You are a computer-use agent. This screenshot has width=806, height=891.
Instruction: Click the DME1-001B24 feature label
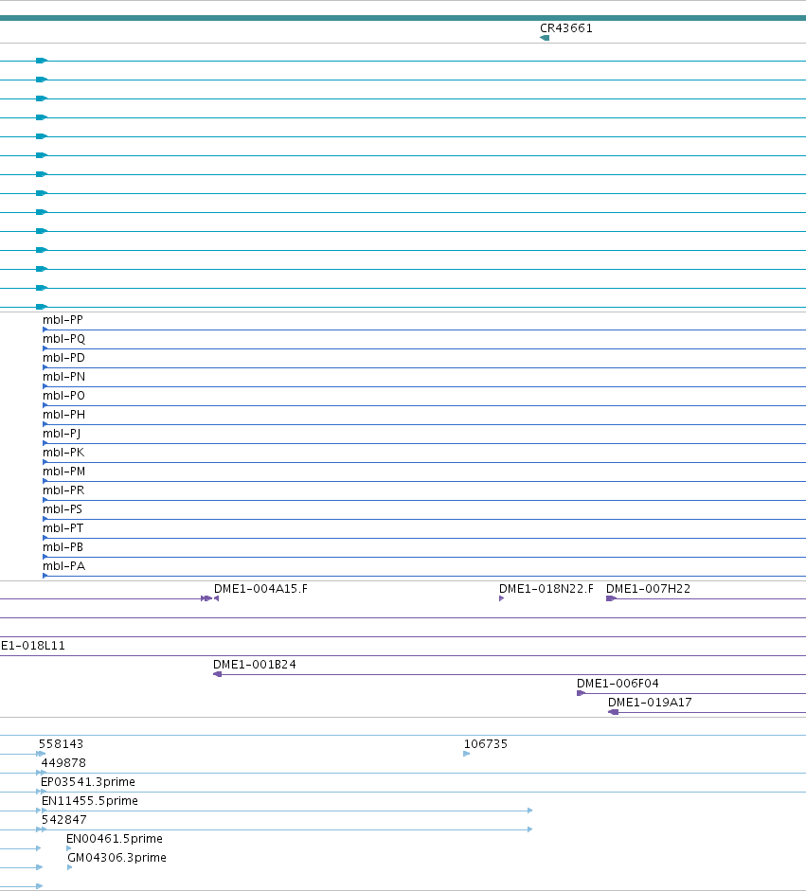(x=255, y=665)
